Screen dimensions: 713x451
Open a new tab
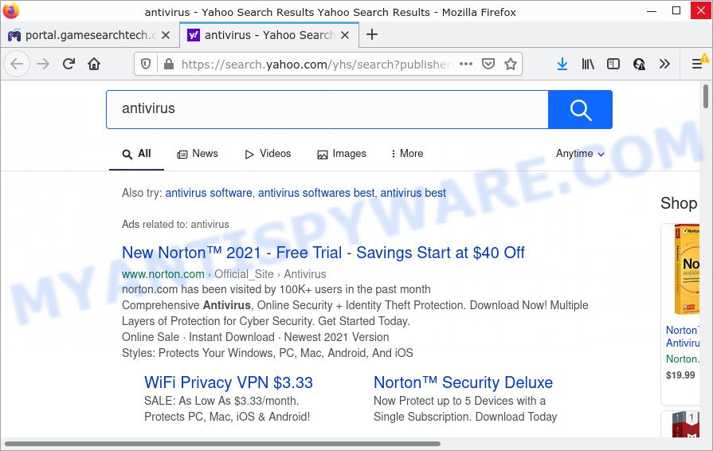(372, 34)
